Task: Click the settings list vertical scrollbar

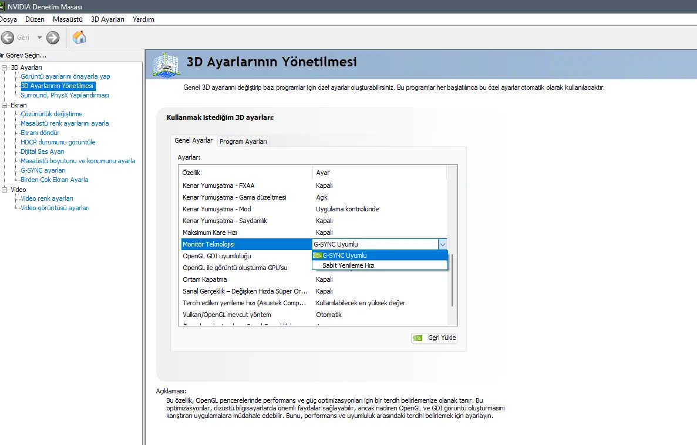Action: click(x=452, y=280)
